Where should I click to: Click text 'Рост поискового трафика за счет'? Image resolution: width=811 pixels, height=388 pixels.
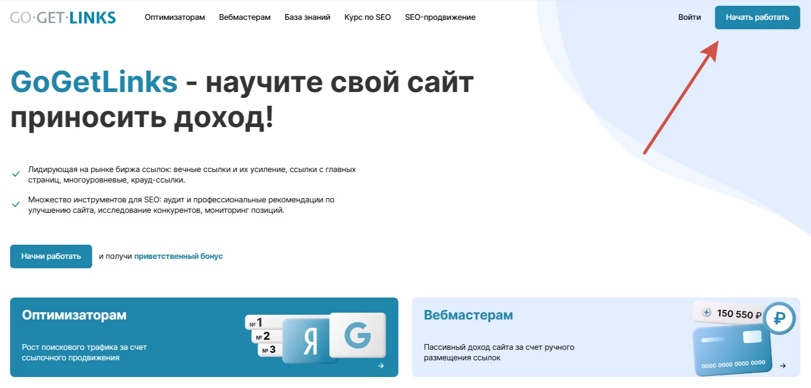click(84, 347)
